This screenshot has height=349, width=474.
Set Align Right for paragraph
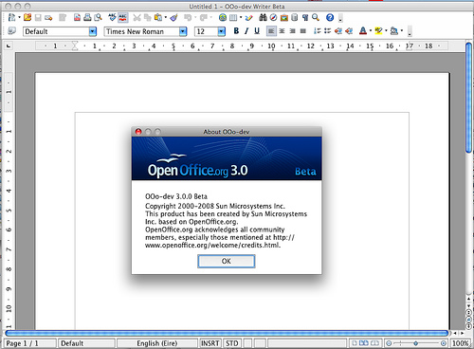tap(292, 31)
